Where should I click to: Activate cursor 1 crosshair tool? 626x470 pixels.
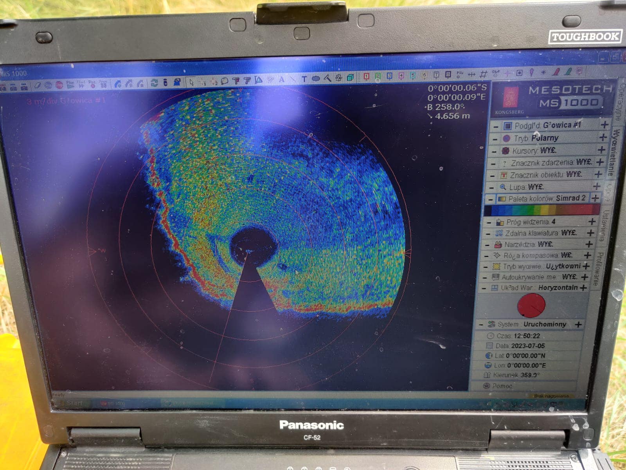203,82
